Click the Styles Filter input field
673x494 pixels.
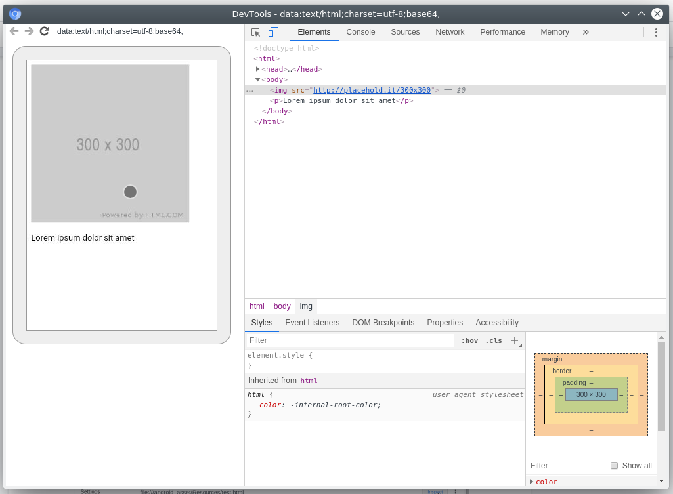coord(350,340)
